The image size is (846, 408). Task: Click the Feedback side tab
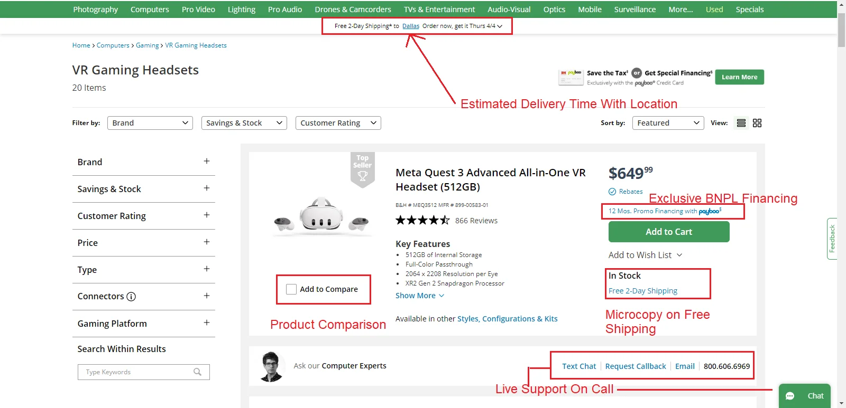pos(832,239)
